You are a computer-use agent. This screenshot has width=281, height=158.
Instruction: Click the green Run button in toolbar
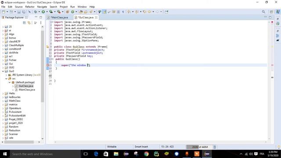[43, 12]
